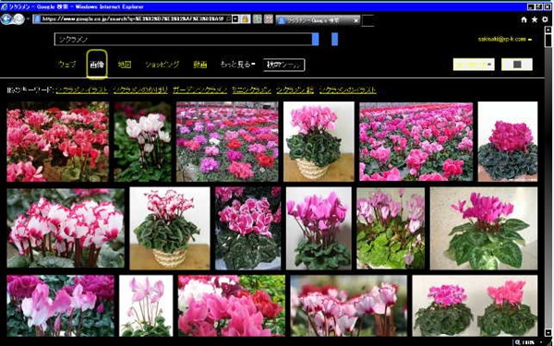This screenshot has width=554, height=346.
Task: Close the シクラメン - Google 検索 tab
Action: pyautogui.click(x=355, y=20)
